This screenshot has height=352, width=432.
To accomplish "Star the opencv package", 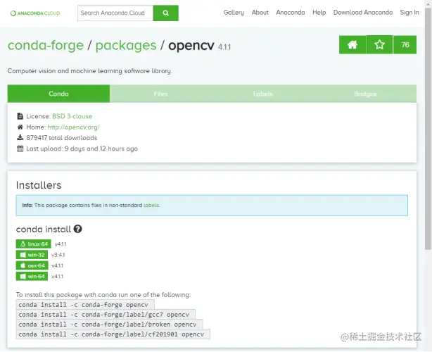I will 379,44.
